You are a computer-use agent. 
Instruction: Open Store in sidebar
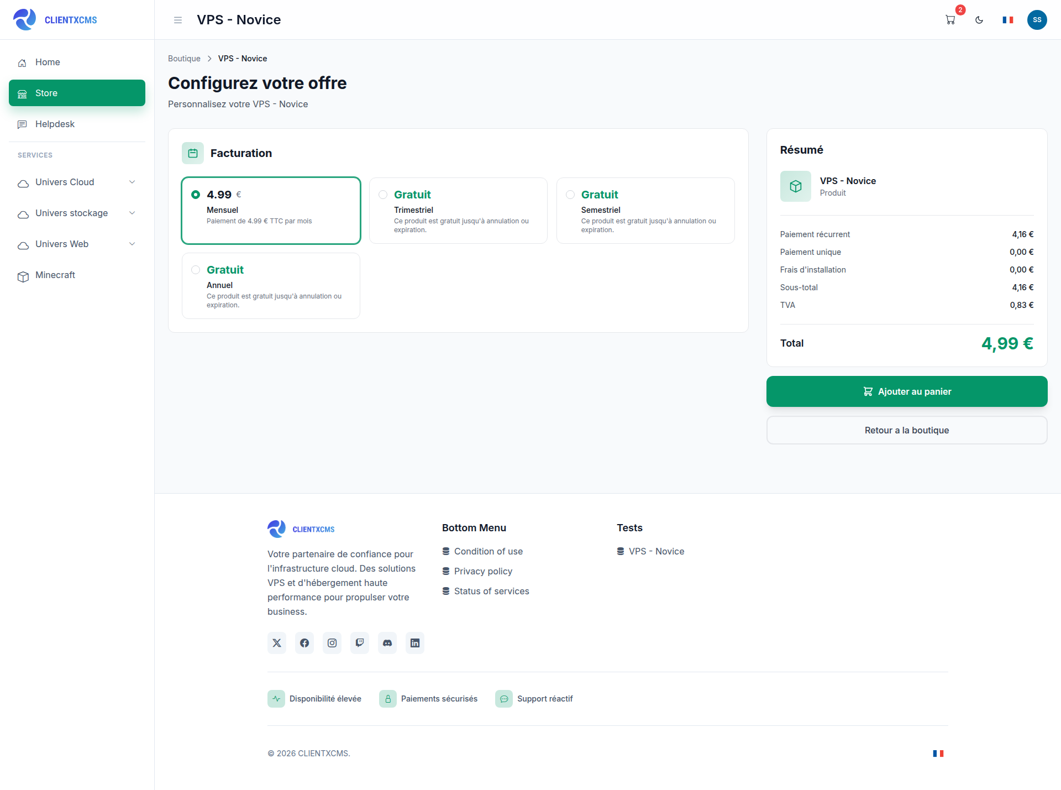[x=77, y=93]
